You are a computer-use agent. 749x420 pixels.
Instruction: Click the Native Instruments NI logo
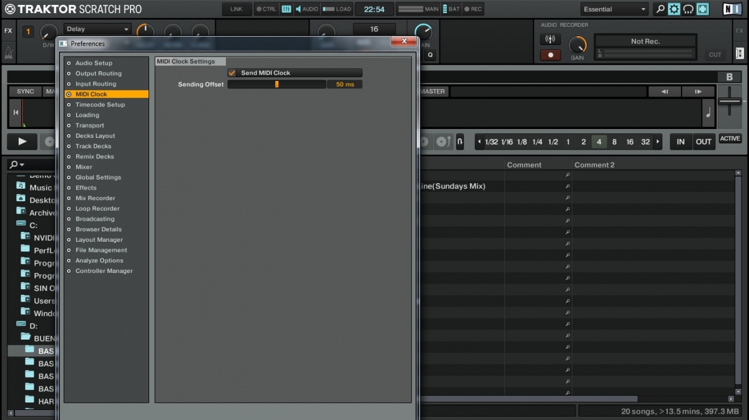pos(732,9)
